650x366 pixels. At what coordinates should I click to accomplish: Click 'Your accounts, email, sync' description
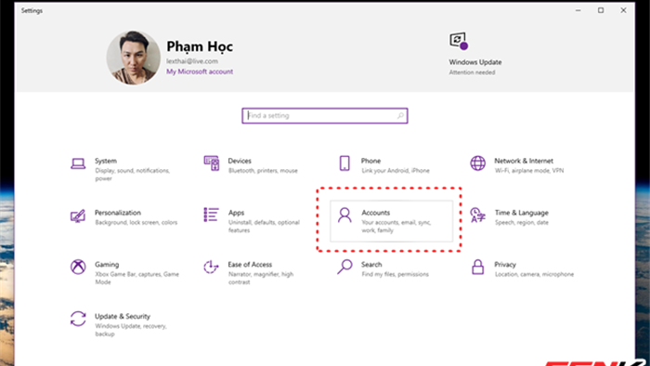coord(396,227)
